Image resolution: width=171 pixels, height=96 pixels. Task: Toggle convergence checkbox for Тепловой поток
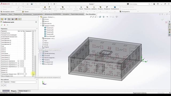pyautogui.click(x=33, y=33)
